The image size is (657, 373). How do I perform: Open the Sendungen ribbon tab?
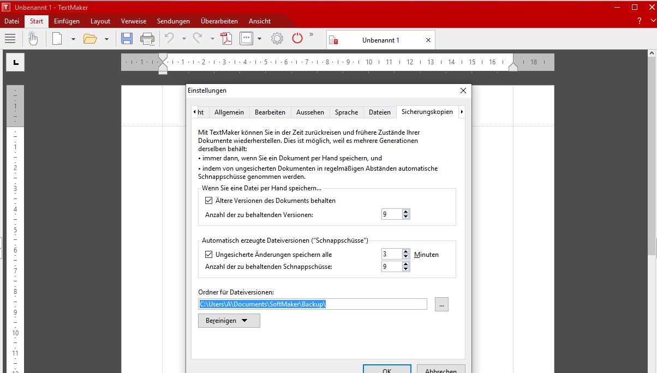[174, 21]
